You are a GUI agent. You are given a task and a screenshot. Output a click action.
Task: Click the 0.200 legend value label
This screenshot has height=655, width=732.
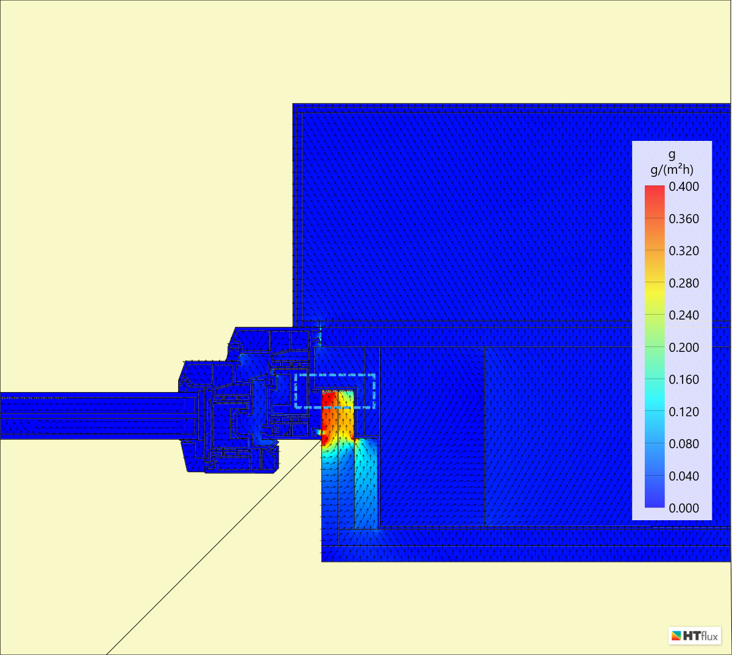pyautogui.click(x=684, y=348)
